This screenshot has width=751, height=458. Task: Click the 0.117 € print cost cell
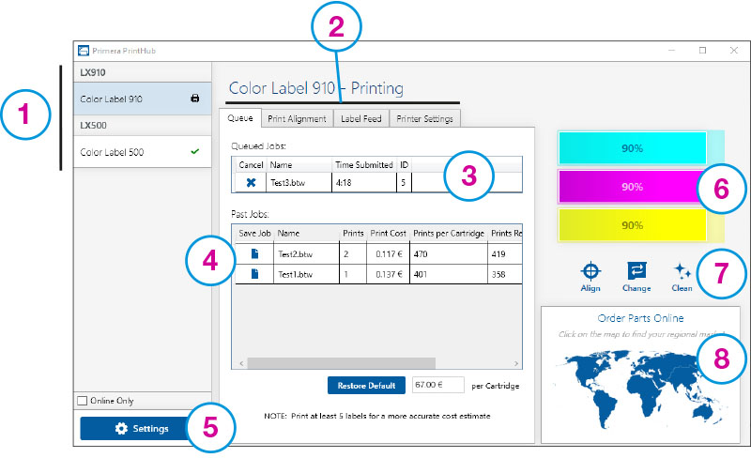[x=389, y=254]
